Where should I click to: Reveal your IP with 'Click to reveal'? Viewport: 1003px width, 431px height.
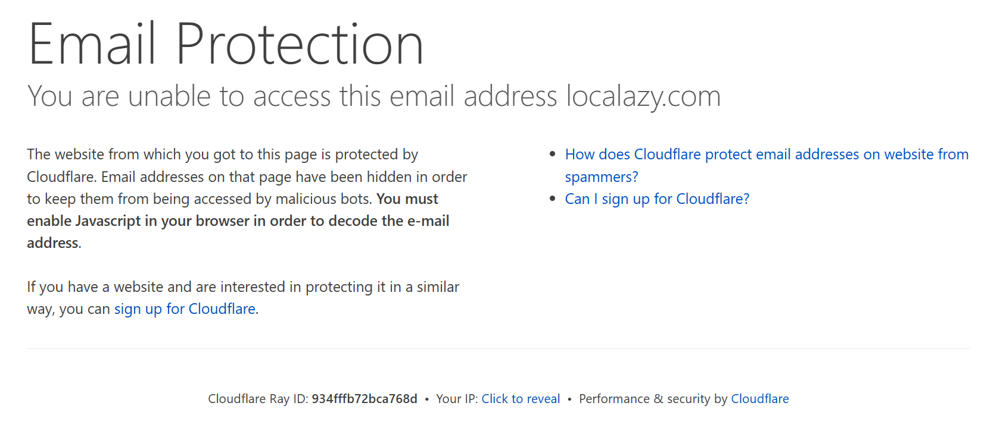pyautogui.click(x=521, y=399)
